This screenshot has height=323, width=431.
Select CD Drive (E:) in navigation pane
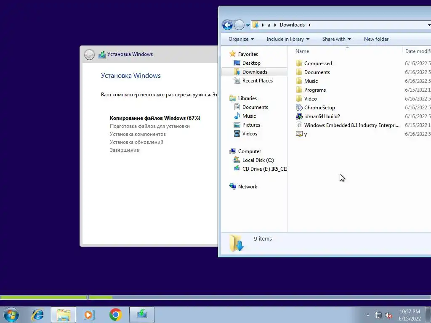[x=264, y=169]
